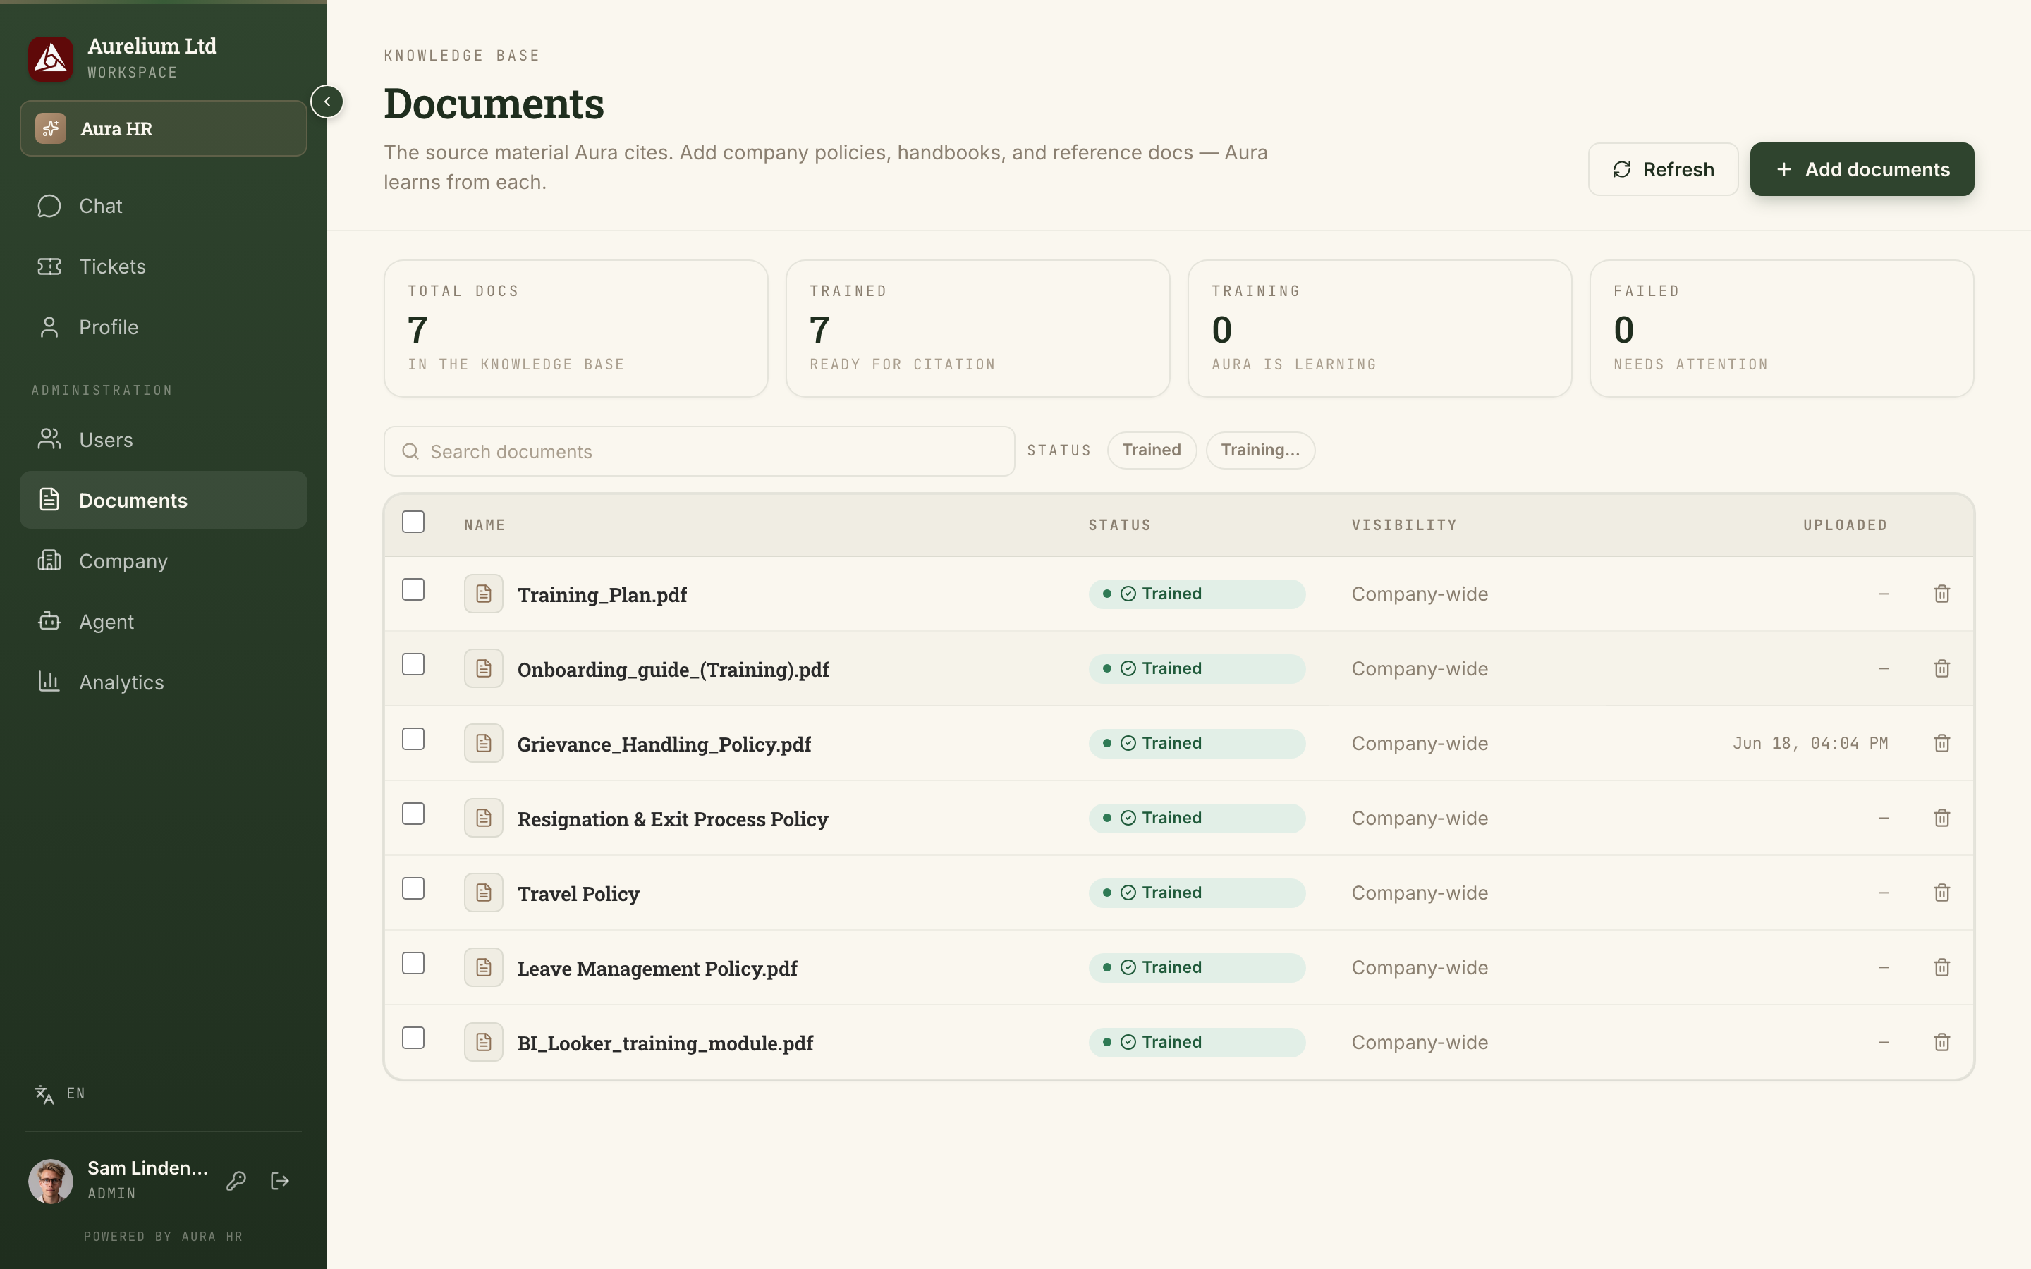Click the UPLOADED column header
The height and width of the screenshot is (1269, 2031).
click(x=1845, y=525)
